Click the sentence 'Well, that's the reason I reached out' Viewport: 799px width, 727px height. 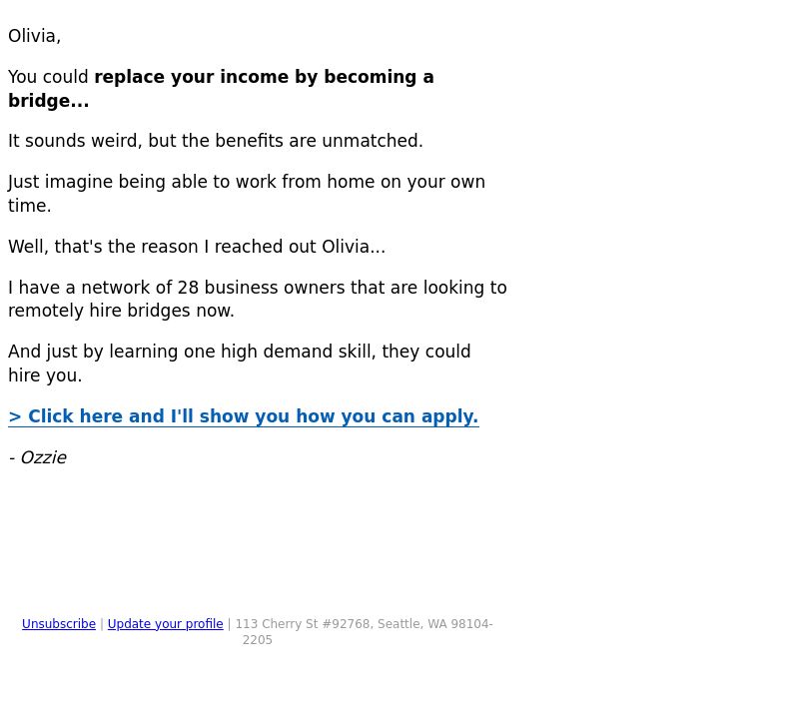tap(197, 247)
